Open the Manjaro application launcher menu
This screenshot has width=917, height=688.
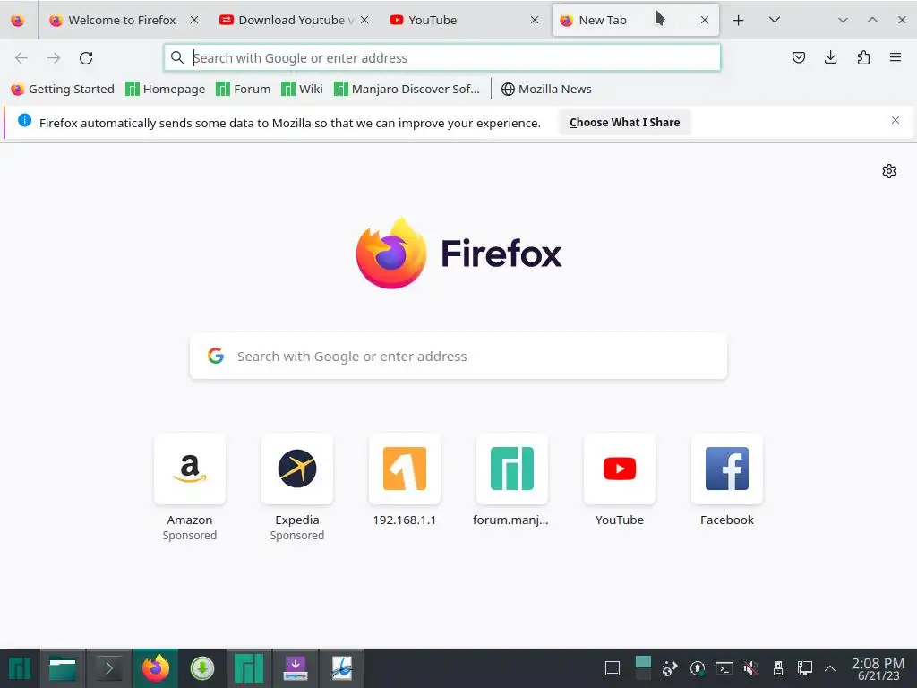point(19,668)
